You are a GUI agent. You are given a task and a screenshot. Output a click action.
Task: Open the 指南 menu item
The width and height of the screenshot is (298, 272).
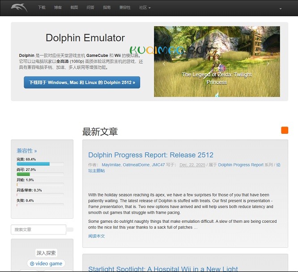106,8
